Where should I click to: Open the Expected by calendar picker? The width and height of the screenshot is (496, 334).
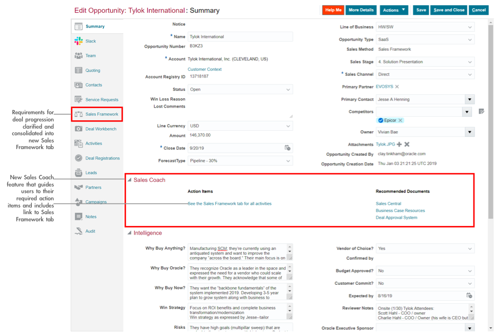[469, 296]
